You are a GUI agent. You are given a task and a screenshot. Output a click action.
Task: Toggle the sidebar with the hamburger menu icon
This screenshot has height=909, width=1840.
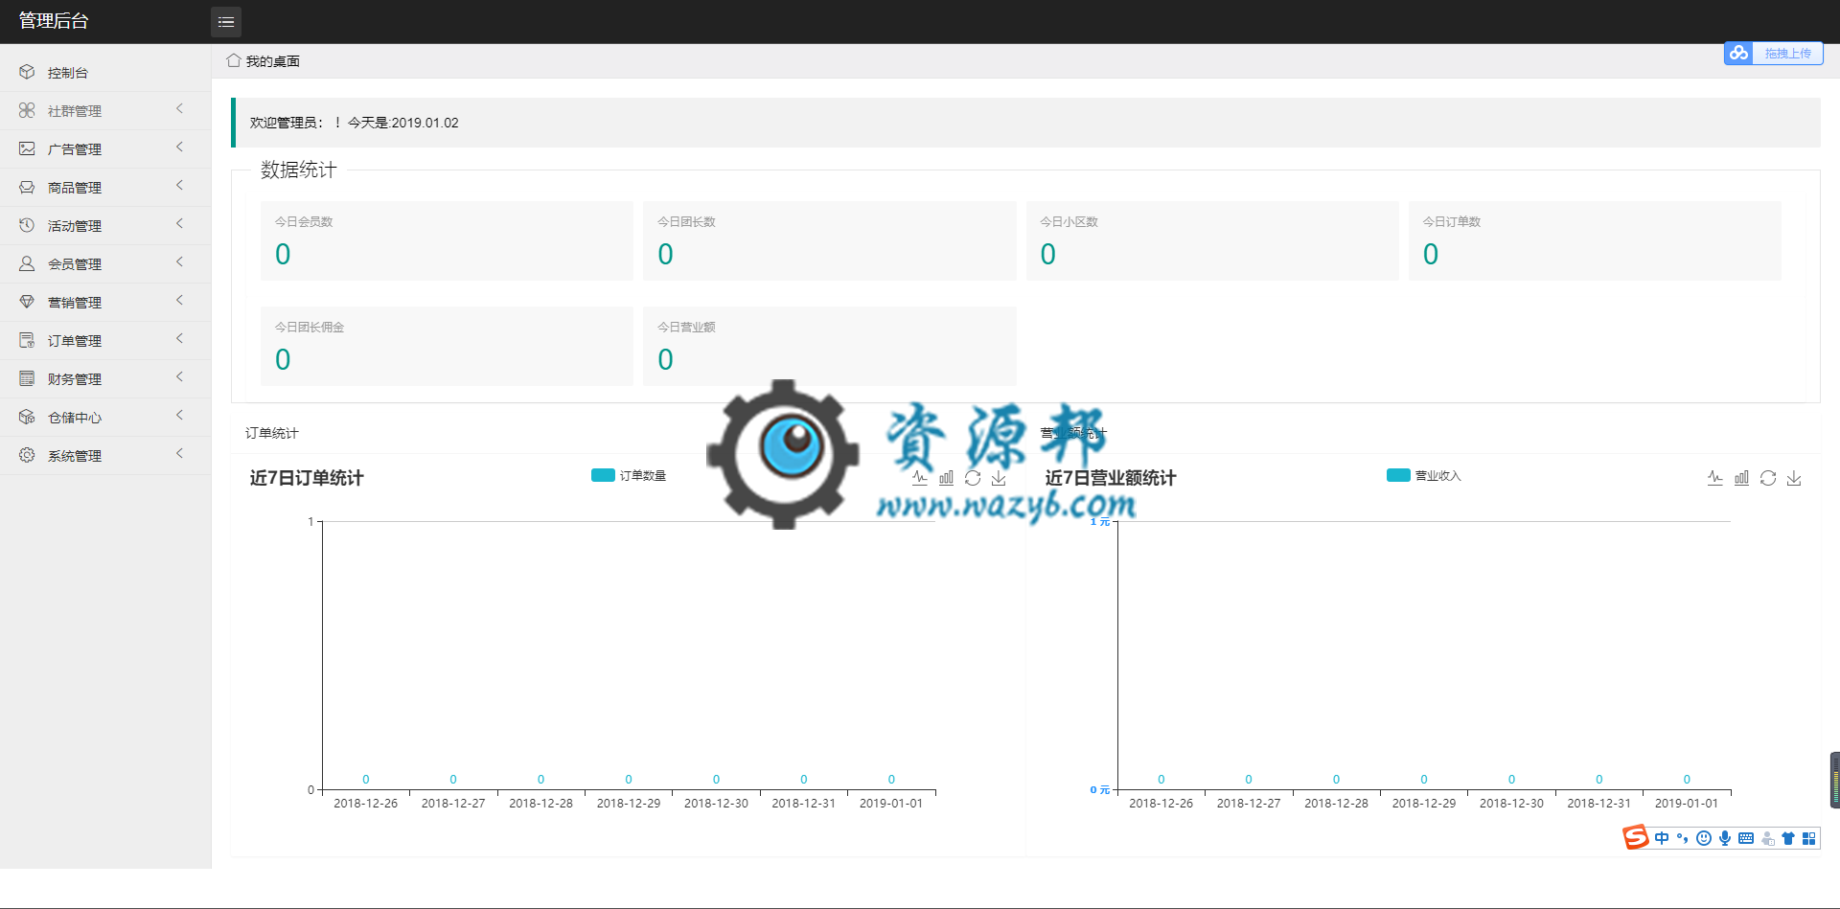226,21
